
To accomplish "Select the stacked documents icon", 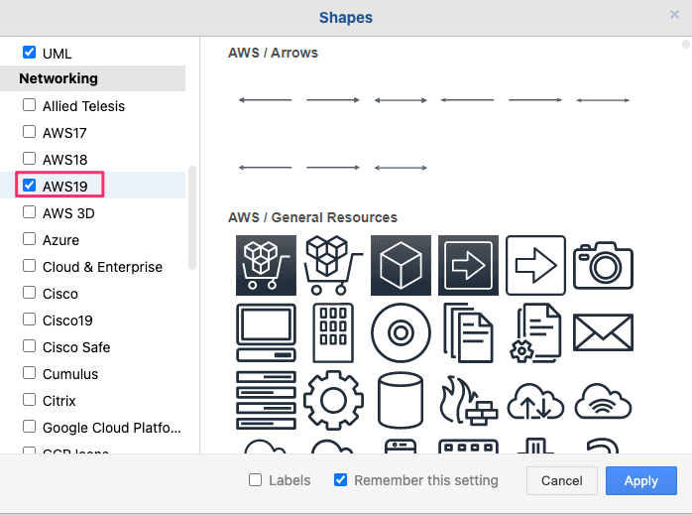I will (x=468, y=333).
